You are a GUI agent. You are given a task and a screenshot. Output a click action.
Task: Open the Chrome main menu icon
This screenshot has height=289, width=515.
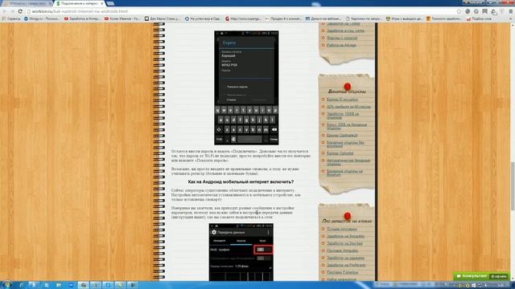[x=511, y=11]
